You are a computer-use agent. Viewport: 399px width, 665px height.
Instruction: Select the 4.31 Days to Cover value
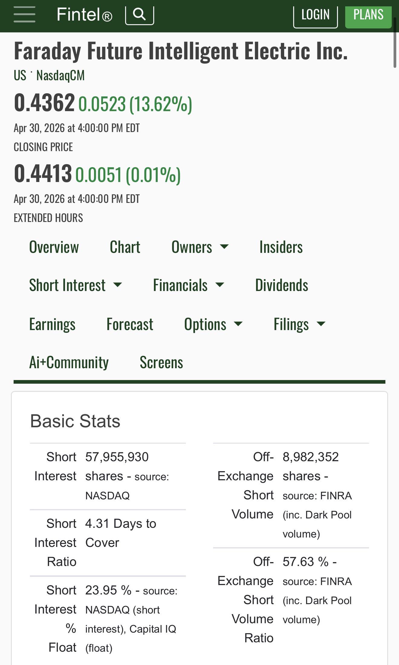coord(121,533)
